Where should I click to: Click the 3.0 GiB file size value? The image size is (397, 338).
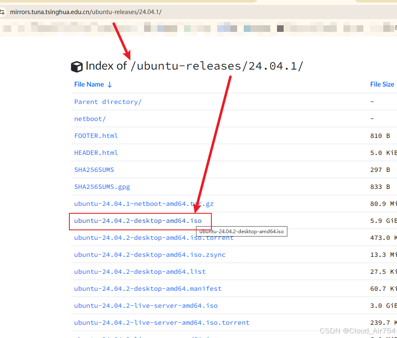(x=383, y=306)
